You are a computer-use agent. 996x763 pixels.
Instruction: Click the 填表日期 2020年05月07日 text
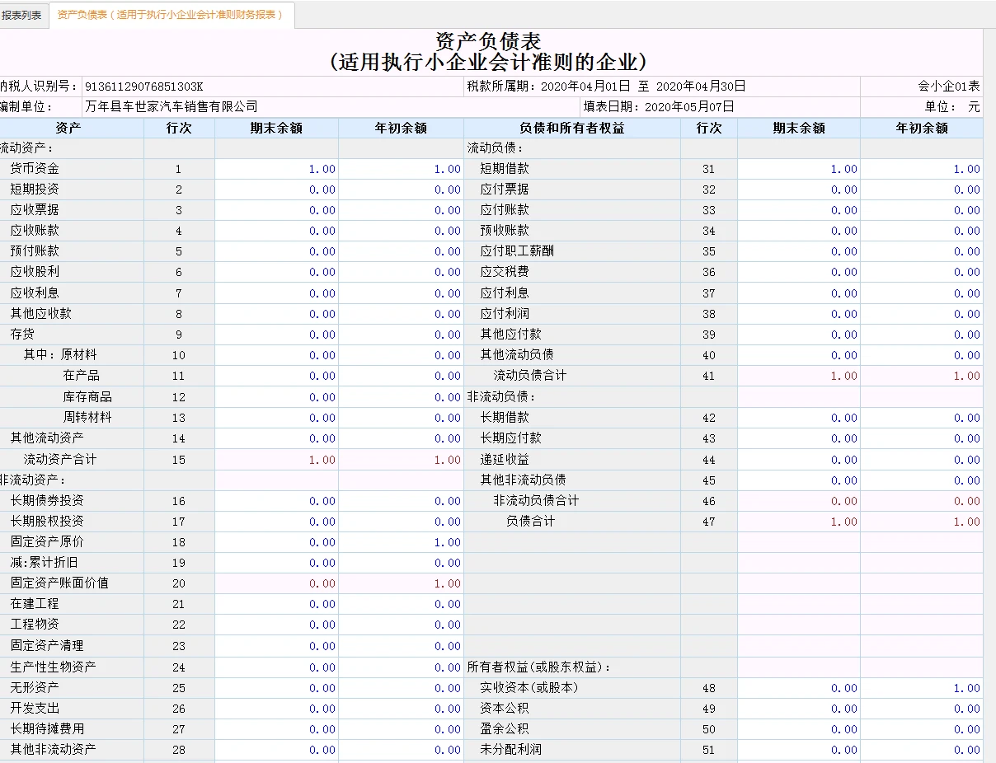[658, 107]
